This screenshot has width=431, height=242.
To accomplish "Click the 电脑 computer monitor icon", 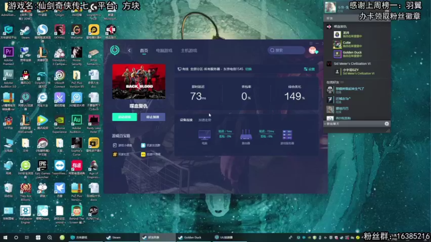I will tap(205, 135).
